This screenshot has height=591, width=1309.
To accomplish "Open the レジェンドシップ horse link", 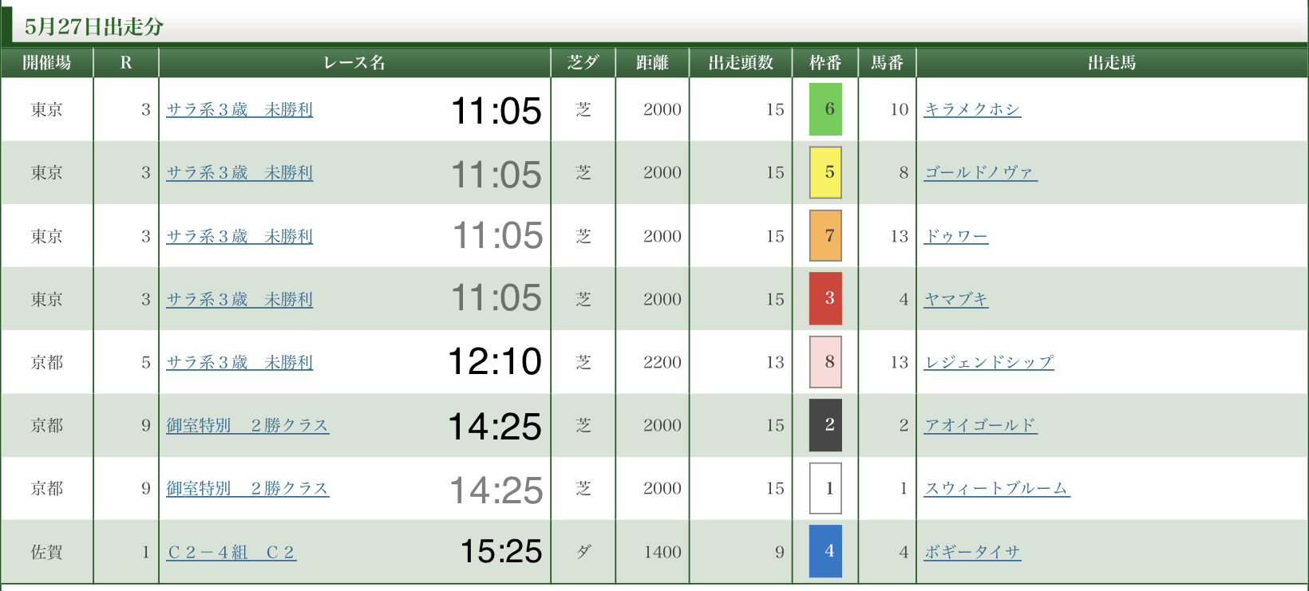I will click(x=989, y=362).
